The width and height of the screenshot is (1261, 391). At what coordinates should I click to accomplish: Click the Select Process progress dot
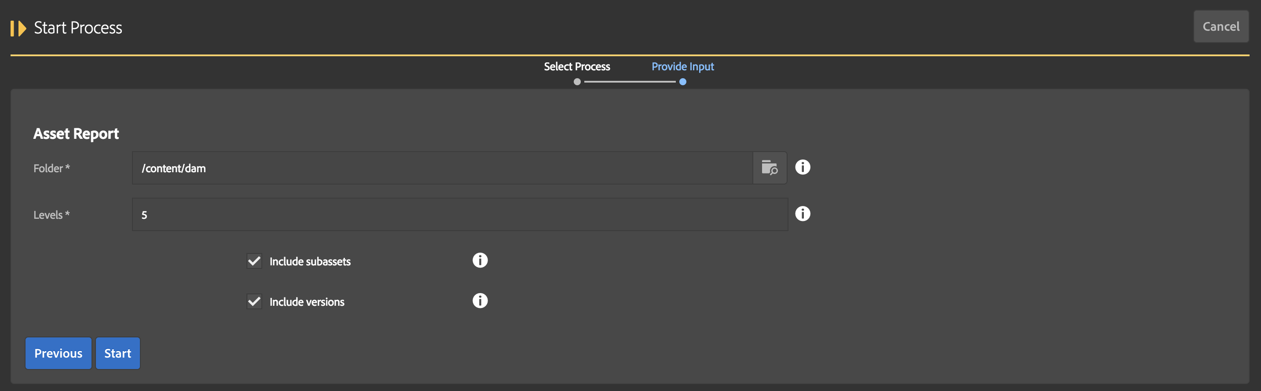[x=577, y=82]
